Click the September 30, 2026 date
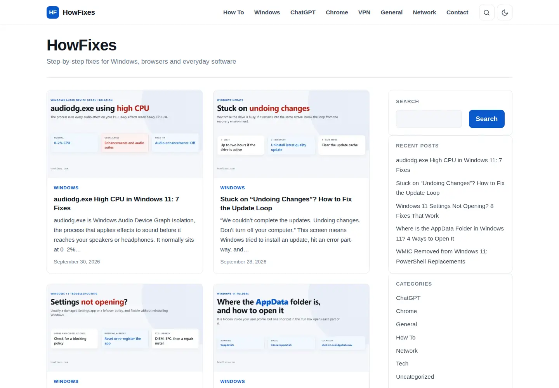The image size is (559, 388). pyautogui.click(x=77, y=262)
